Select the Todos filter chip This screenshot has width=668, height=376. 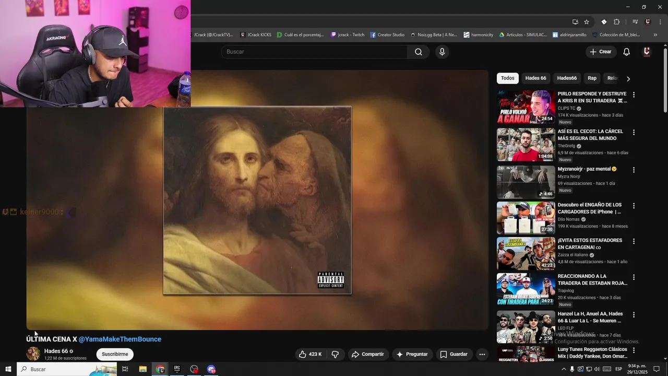(508, 78)
